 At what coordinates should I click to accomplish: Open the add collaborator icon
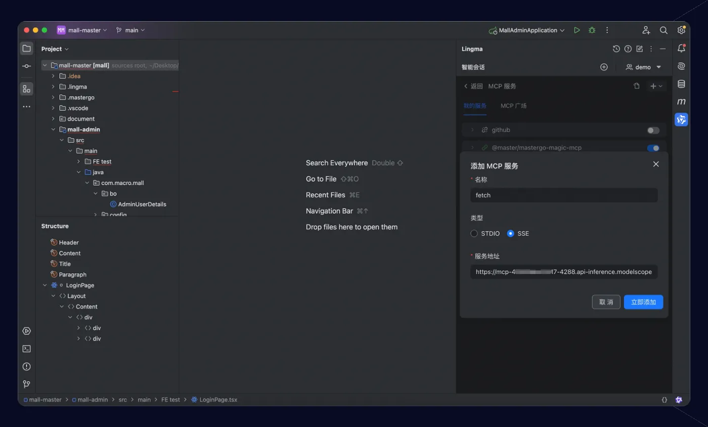[x=646, y=30]
